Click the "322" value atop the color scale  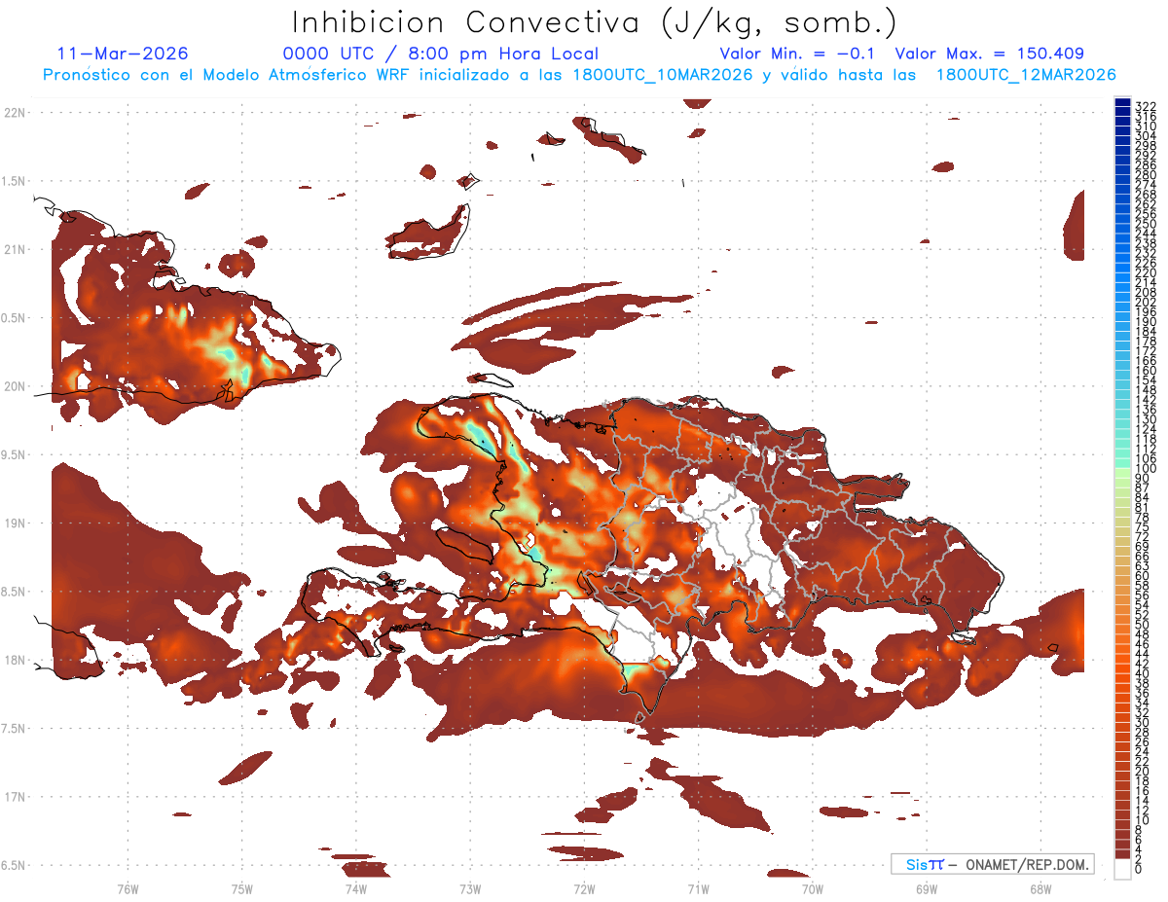tap(1146, 106)
